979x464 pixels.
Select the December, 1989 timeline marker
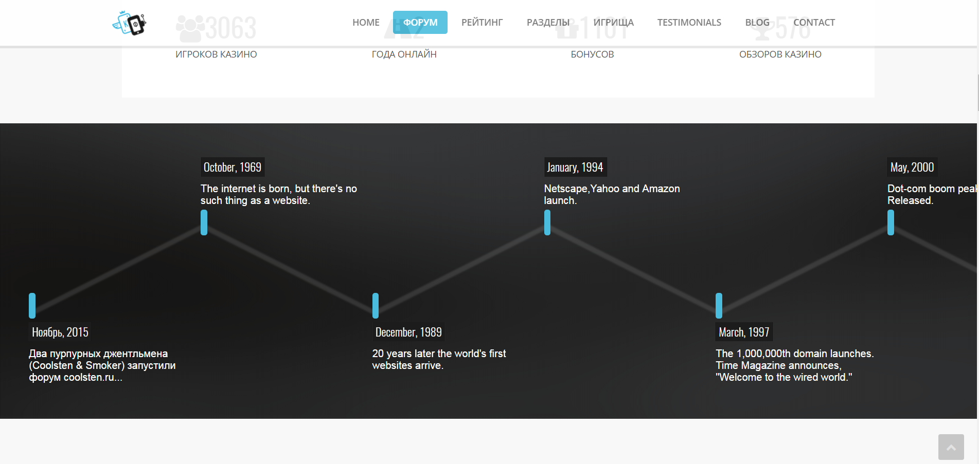coord(376,306)
